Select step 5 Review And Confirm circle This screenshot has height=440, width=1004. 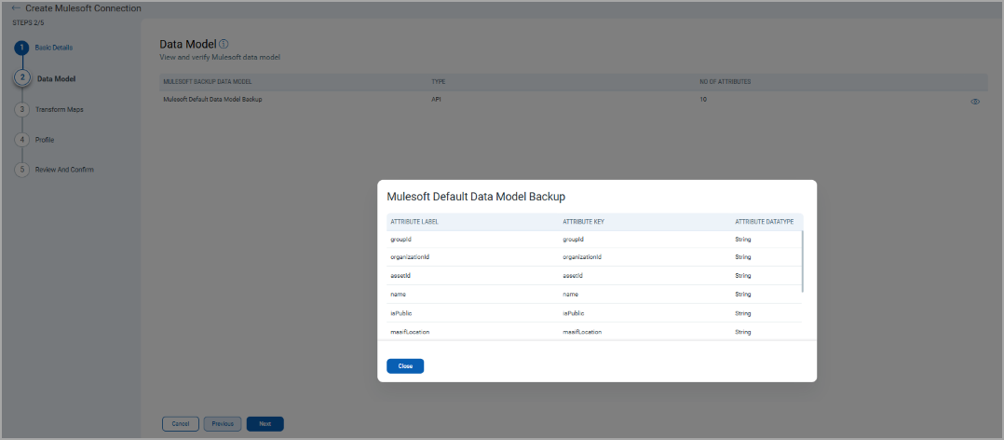click(22, 170)
